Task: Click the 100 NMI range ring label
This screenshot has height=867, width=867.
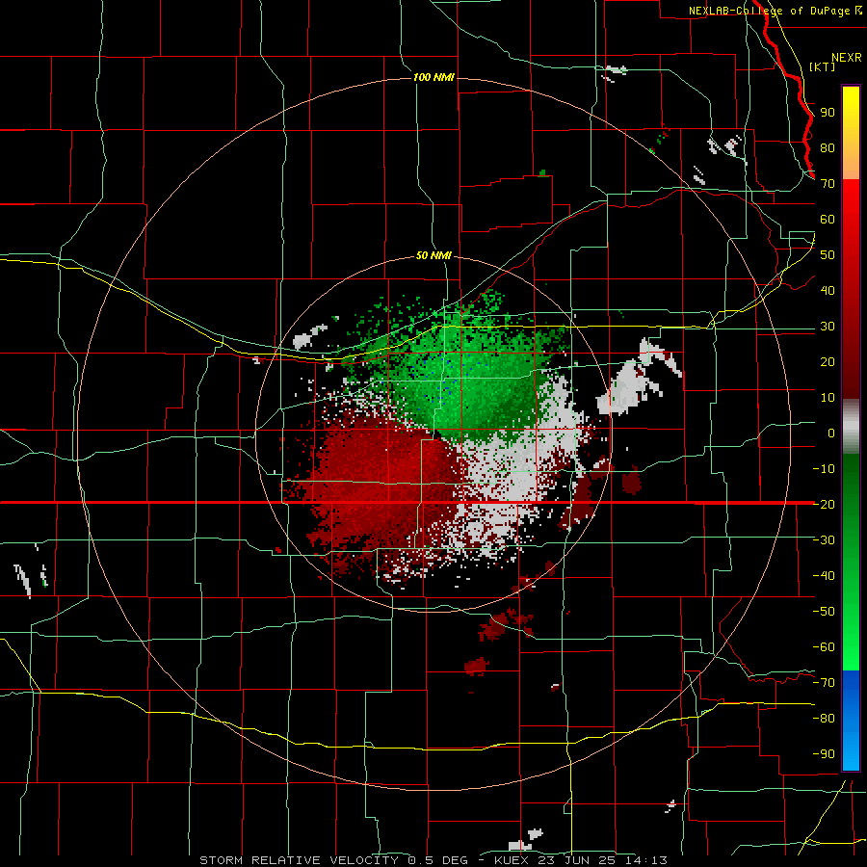Action: click(x=433, y=77)
